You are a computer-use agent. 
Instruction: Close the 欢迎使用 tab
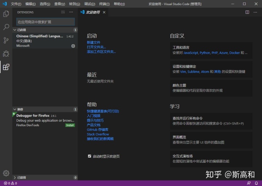[x=104, y=12]
